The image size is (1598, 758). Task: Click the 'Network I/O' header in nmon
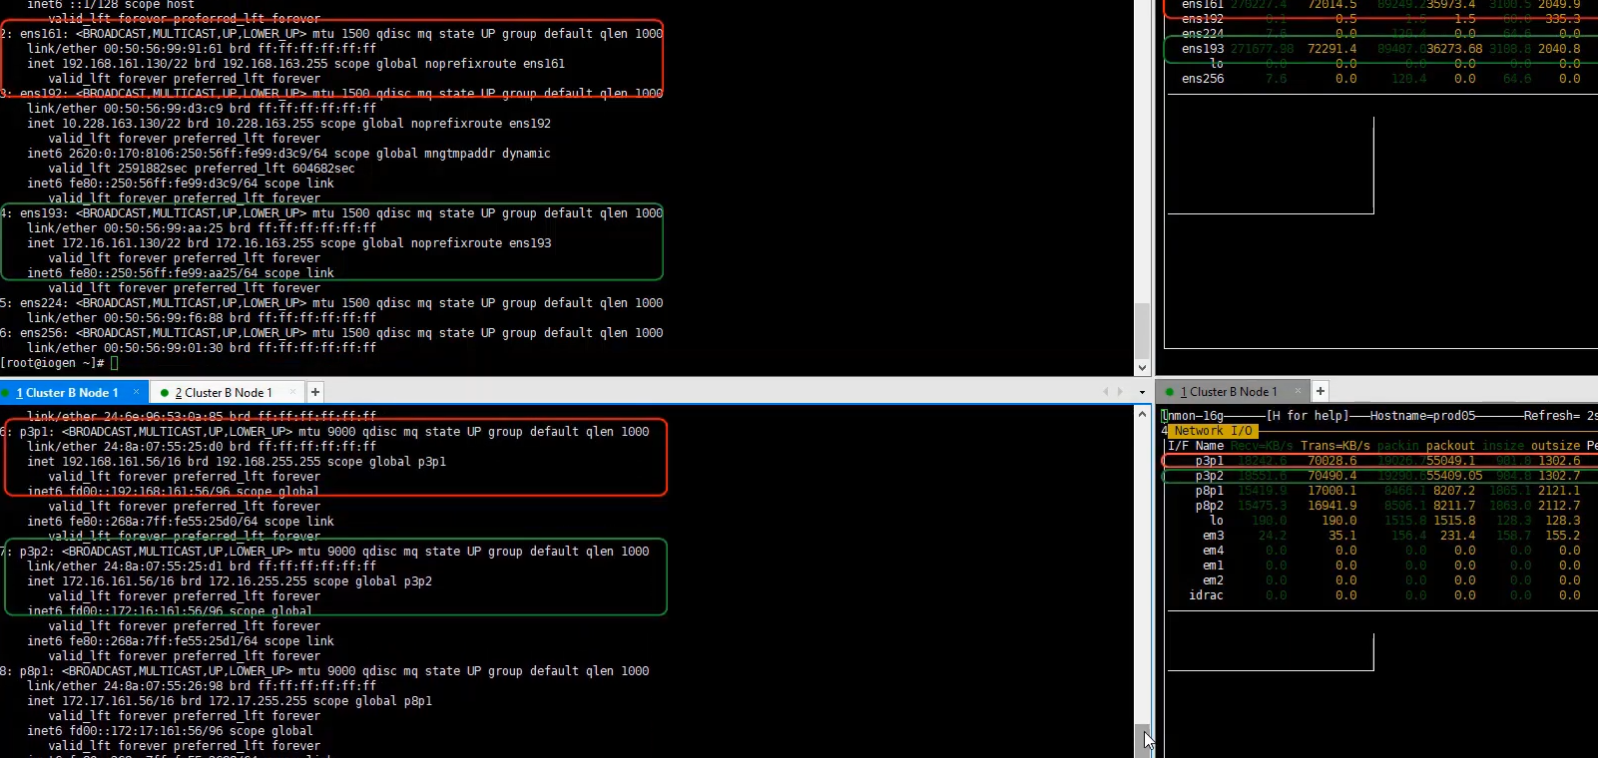(1212, 431)
